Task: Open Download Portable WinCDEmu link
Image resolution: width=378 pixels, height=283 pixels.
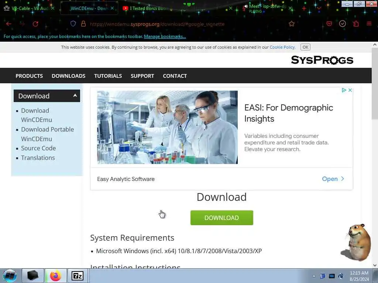Action: 48,134
